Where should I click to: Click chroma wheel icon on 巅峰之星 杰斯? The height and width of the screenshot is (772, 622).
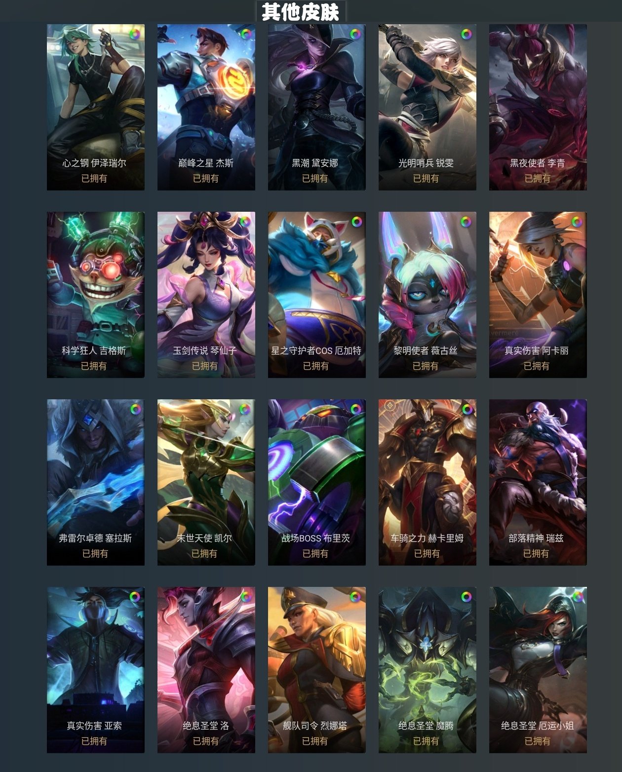245,34
